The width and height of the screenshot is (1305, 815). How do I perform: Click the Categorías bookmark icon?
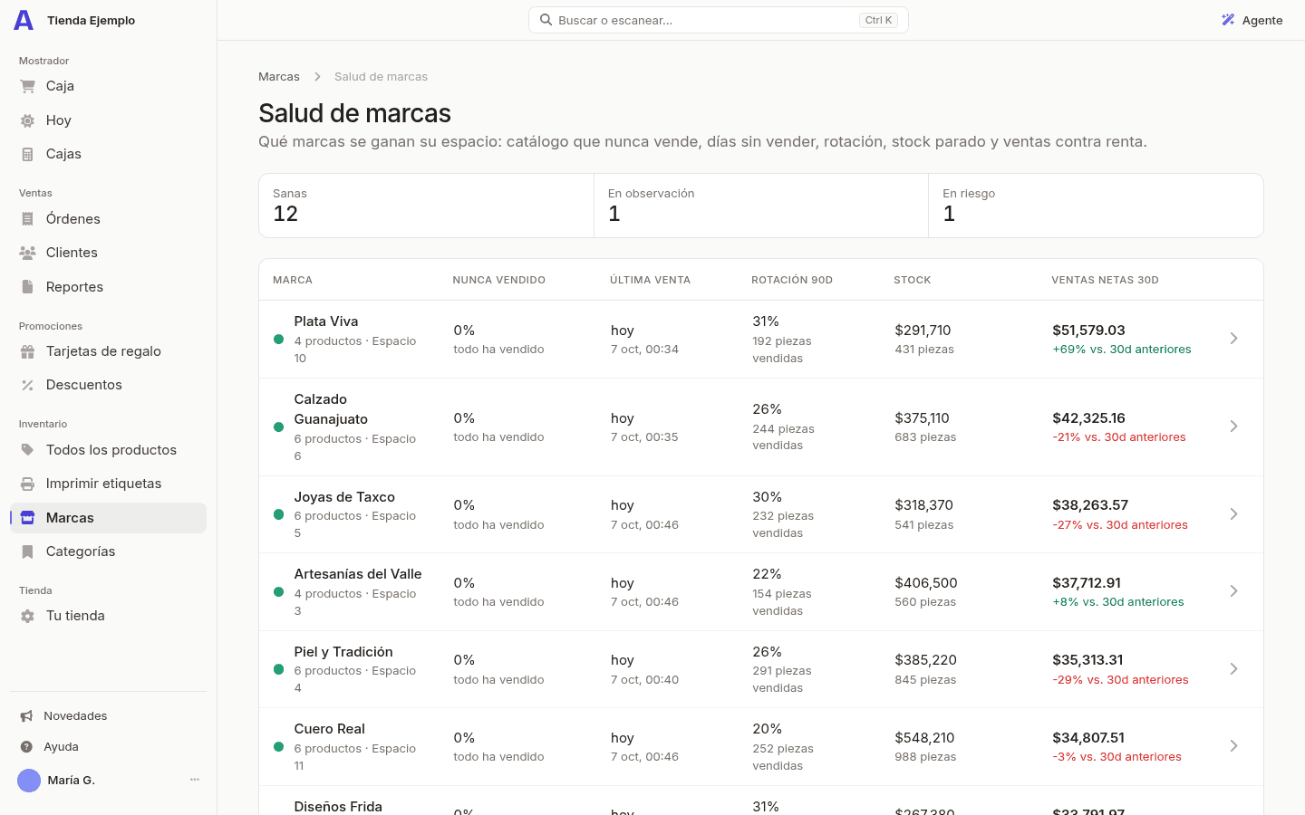click(x=27, y=551)
